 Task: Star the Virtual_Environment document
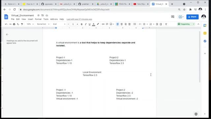(x=38, y=16)
